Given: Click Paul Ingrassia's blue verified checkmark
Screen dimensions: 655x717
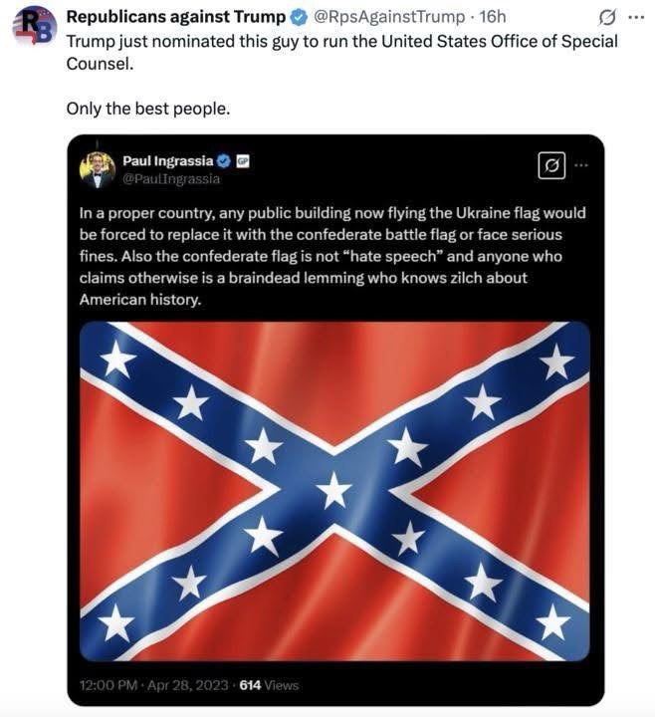Looking at the screenshot, I should click(x=224, y=161).
